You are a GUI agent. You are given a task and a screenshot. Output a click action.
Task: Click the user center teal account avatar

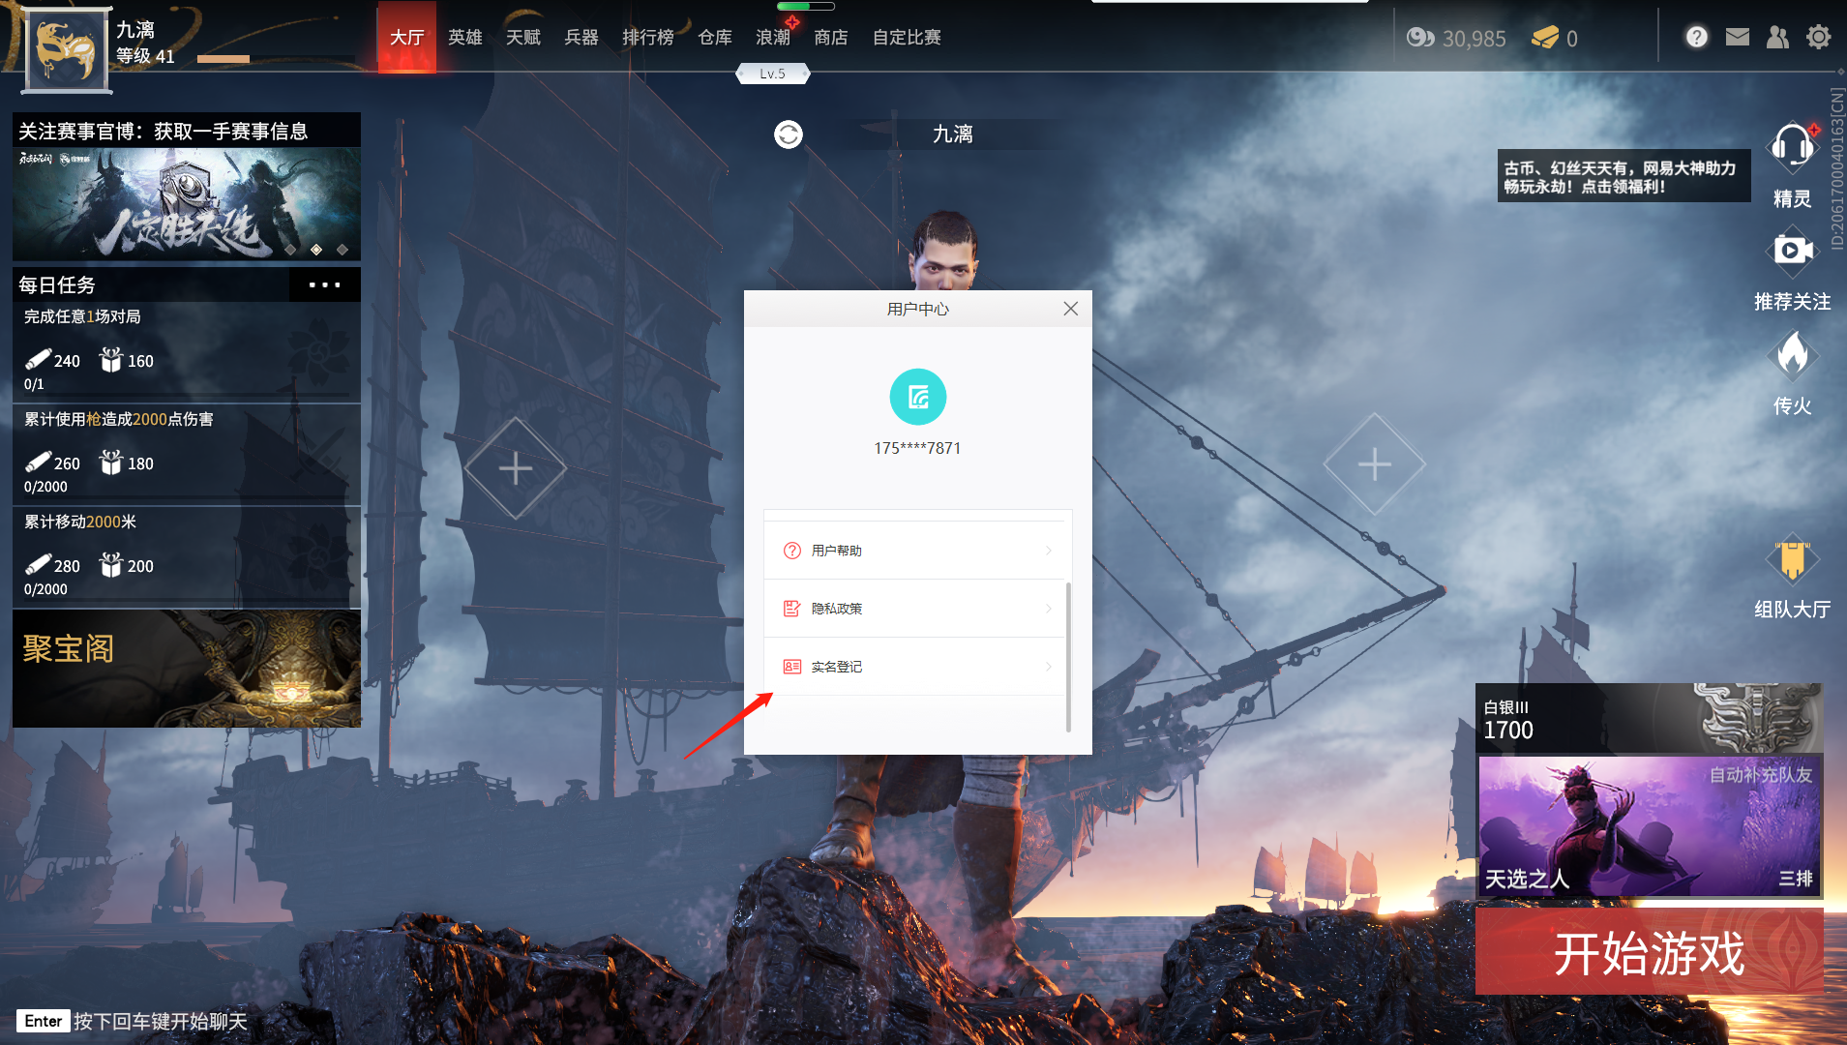pyautogui.click(x=917, y=397)
